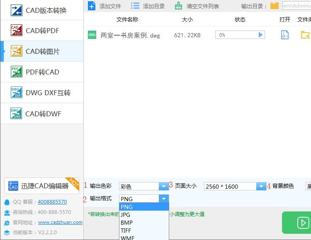Open website link www.cadzhuan.com
The image size is (311, 240).
pyautogui.click(x=60, y=222)
